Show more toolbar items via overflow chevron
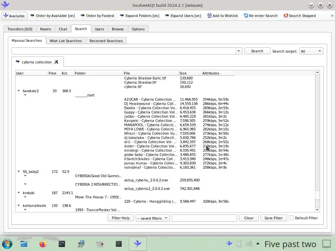The width and height of the screenshot is (335, 251). click(x=332, y=16)
